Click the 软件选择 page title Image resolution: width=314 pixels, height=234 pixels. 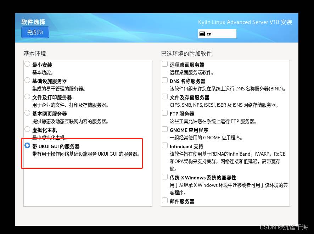pyautogui.click(x=33, y=22)
